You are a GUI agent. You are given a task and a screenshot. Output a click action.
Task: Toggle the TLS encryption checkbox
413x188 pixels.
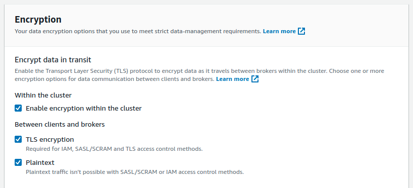point(18,139)
